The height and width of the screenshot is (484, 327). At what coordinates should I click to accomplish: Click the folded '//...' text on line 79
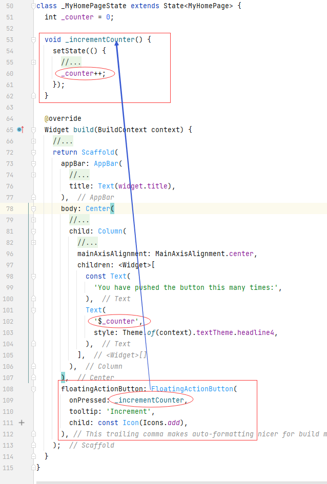coord(79,220)
